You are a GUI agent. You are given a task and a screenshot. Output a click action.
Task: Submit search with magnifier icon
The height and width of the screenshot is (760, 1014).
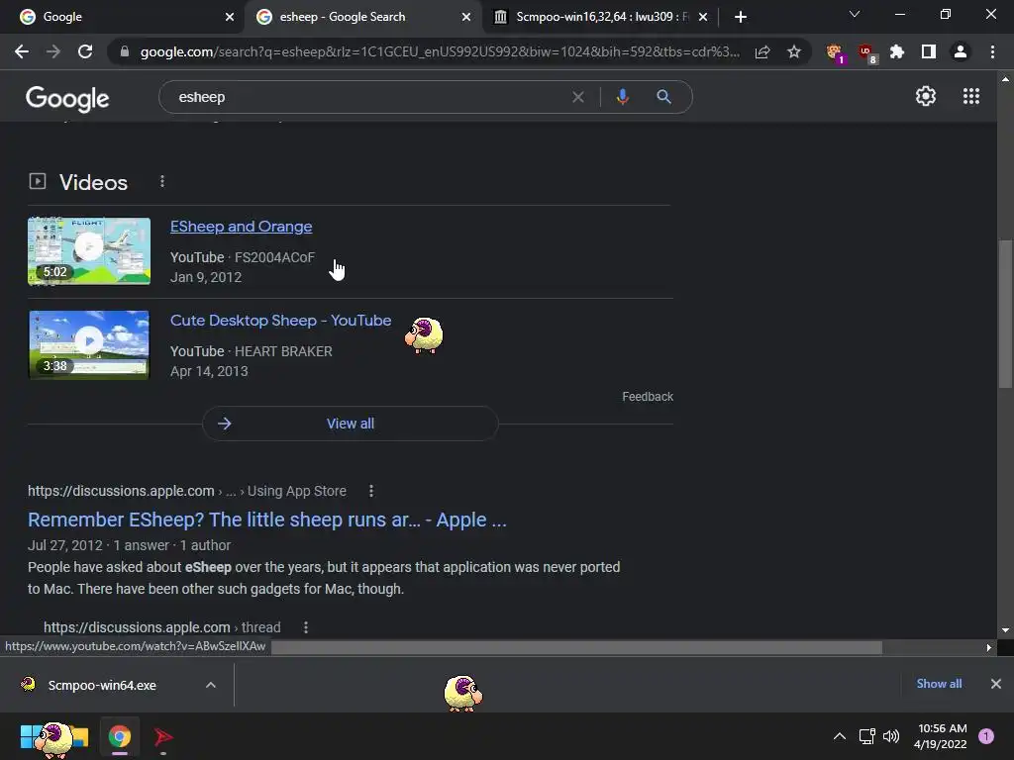pos(663,97)
